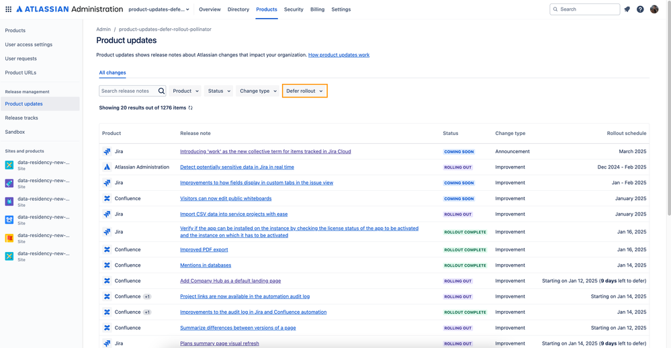Open 'Improved PDF export' release note
Image resolution: width=671 pixels, height=348 pixels.
204,249
